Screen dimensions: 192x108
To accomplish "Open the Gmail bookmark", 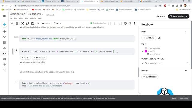I will pos(46,10).
